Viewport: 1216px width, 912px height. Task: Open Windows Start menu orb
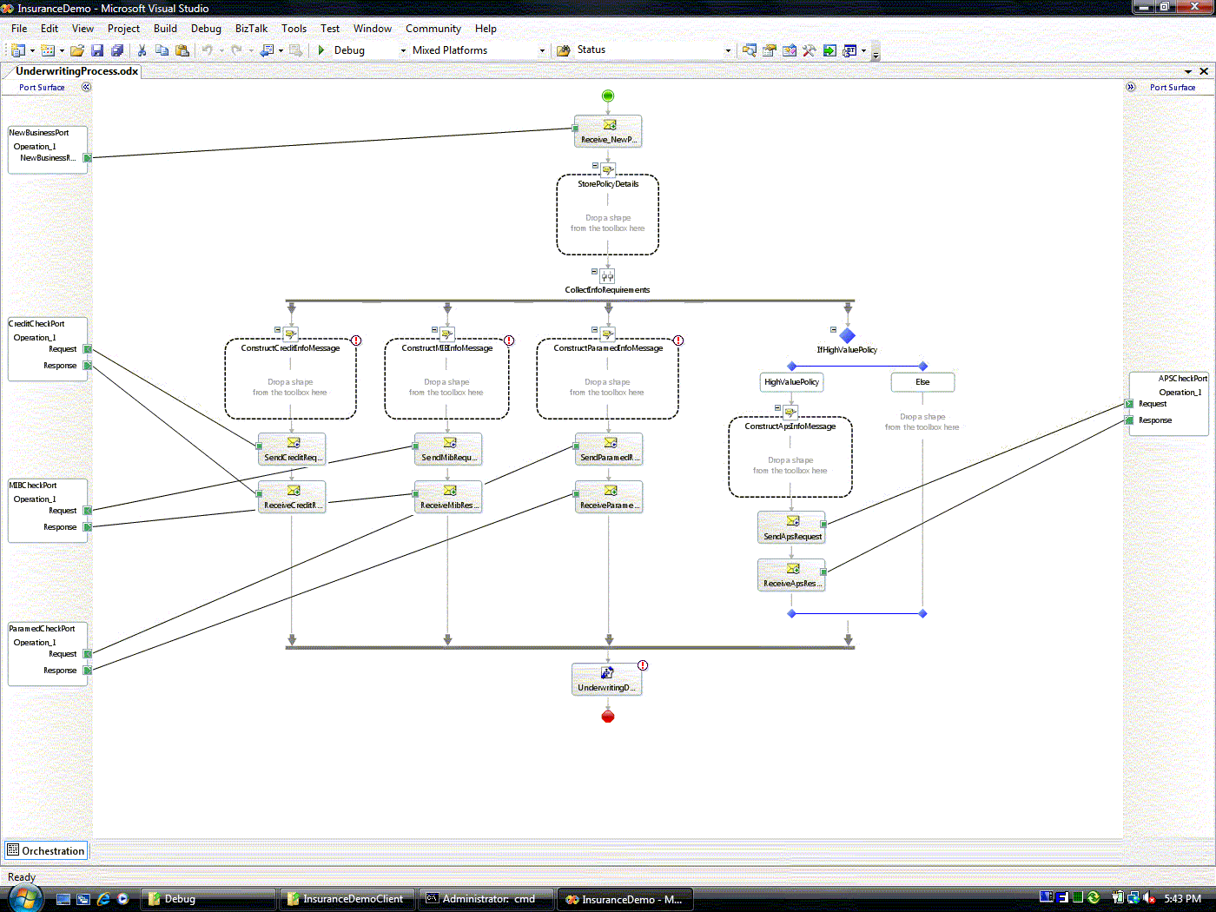24,898
